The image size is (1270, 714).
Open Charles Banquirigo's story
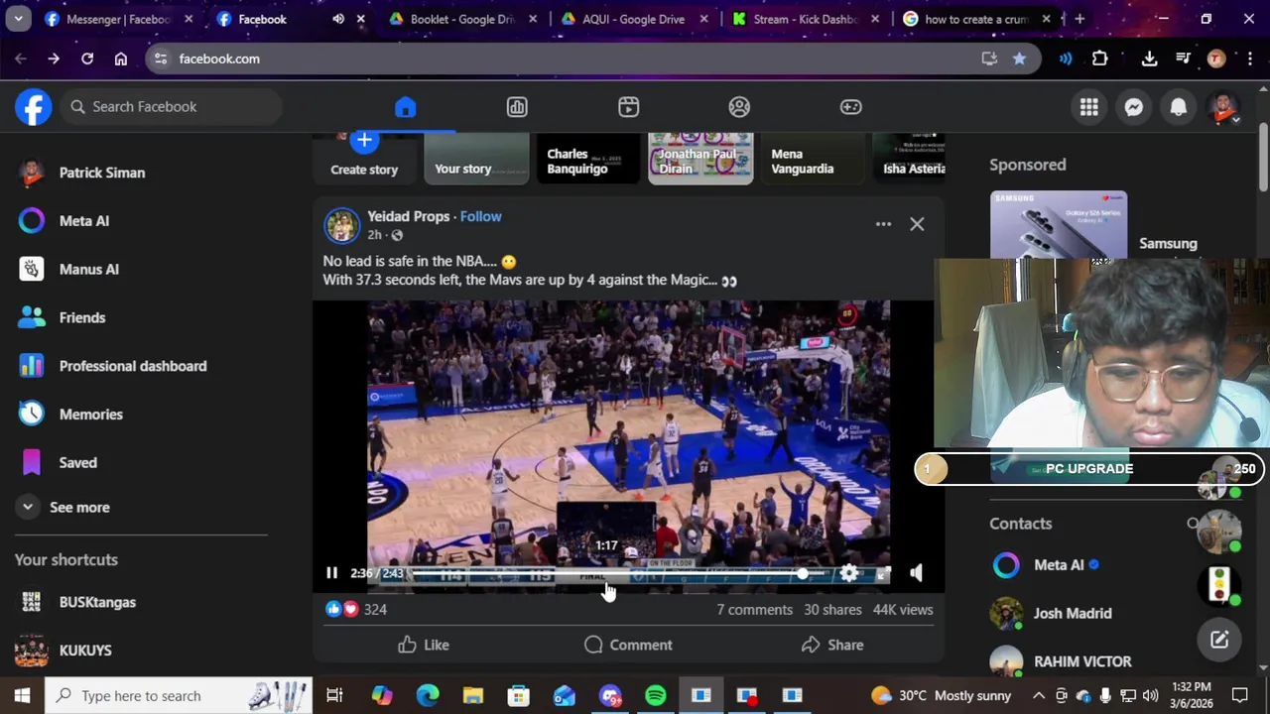pyautogui.click(x=588, y=159)
